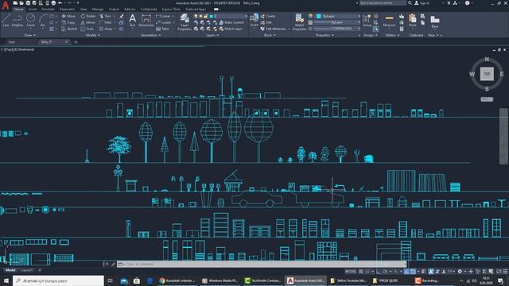Click the Measure tool

pos(389,21)
